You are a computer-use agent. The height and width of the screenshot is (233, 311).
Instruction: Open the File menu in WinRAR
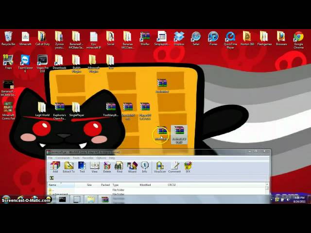[x=51, y=158]
